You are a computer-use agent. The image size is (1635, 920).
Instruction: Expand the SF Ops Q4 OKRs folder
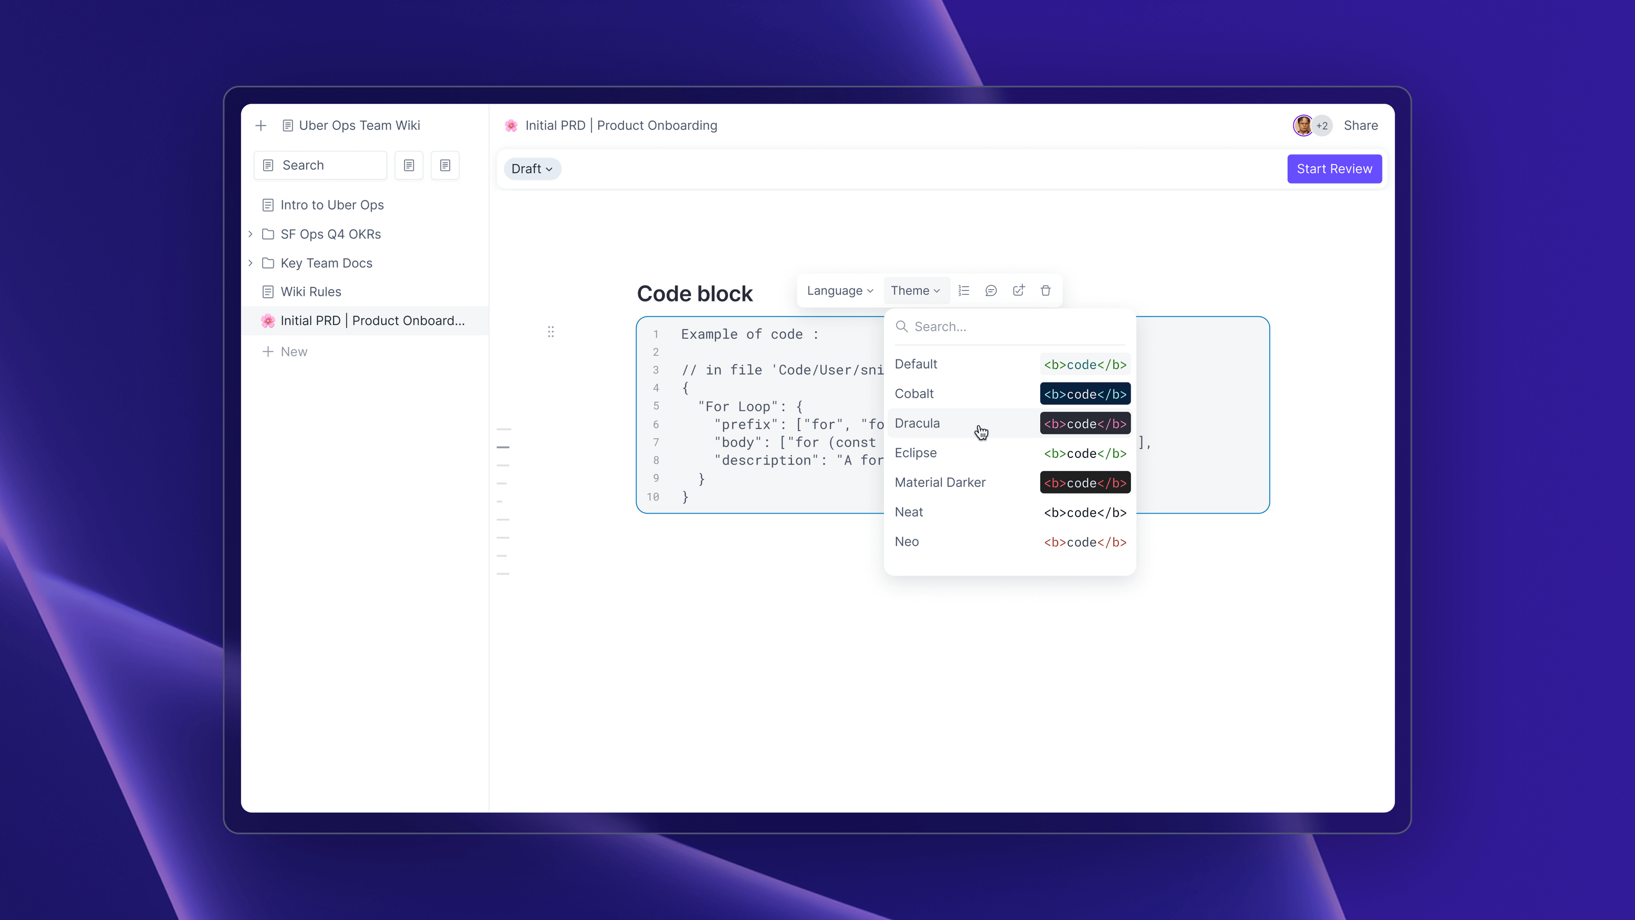[250, 234]
